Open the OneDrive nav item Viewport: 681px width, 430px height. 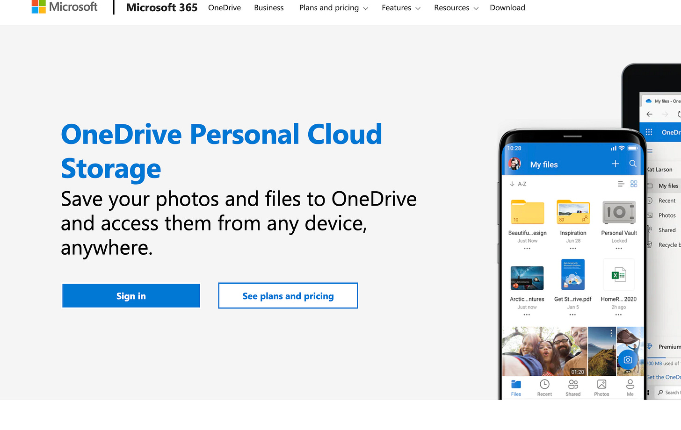[x=225, y=7]
